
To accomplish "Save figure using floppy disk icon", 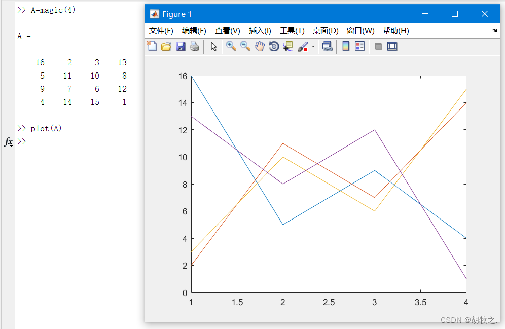I will [181, 46].
